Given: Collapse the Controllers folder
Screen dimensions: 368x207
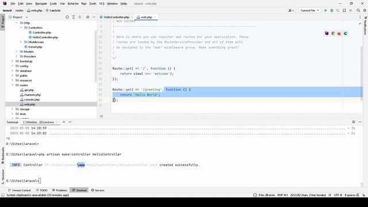Looking at the screenshot, I should coord(21,28).
